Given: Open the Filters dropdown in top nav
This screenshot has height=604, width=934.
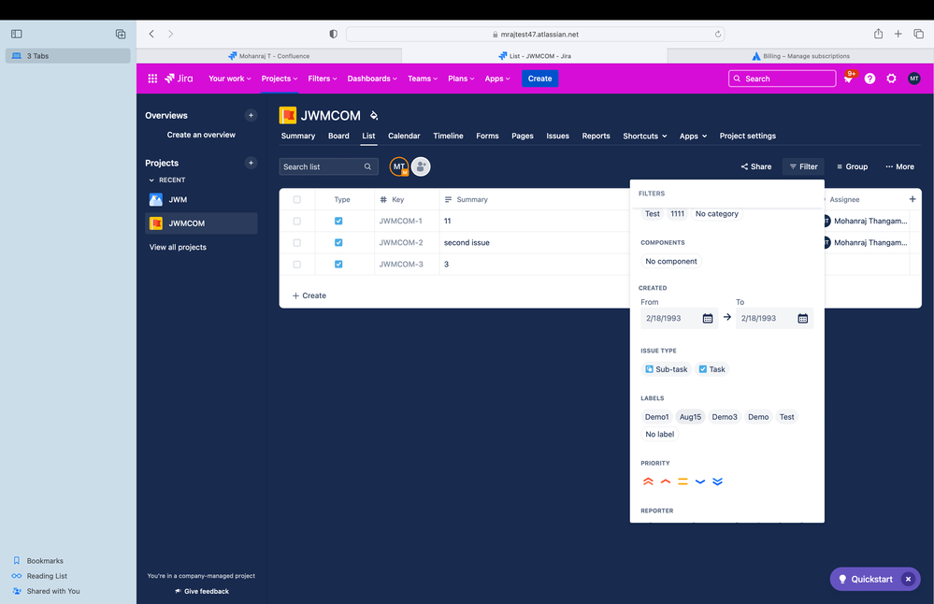Looking at the screenshot, I should [x=323, y=79].
